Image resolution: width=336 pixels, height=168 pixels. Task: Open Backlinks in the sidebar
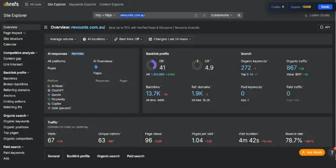10,79
